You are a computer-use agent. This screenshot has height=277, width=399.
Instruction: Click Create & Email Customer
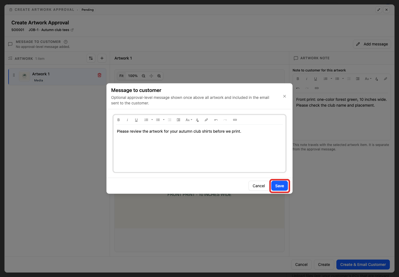point(363,265)
